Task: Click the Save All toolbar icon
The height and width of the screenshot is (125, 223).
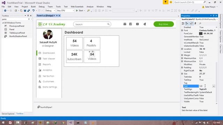Action: pyautogui.click(x=29, y=11)
